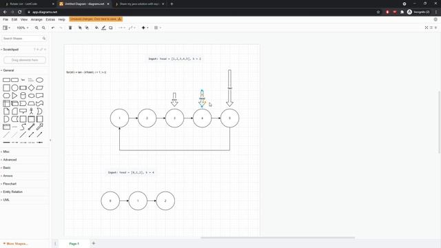The height and width of the screenshot is (248, 441).
Task: Click the undo arrow icon
Action: click(53, 28)
